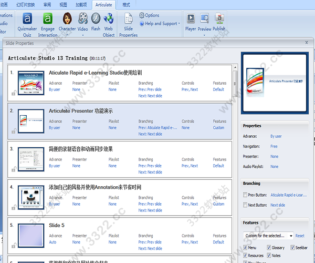The height and width of the screenshot is (263, 315).
Task: Insert a Web Object
Action: 109,25
